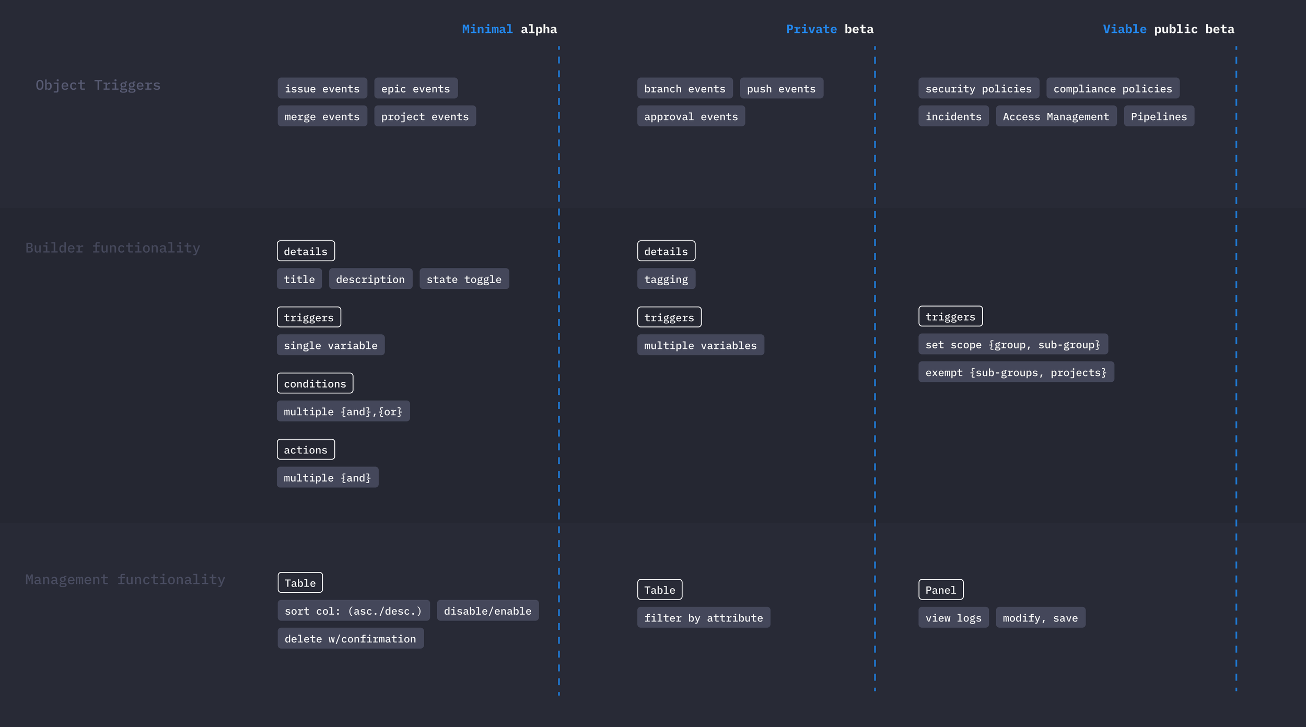Click the 'approval events' chip
The width and height of the screenshot is (1306, 727).
pyautogui.click(x=691, y=116)
